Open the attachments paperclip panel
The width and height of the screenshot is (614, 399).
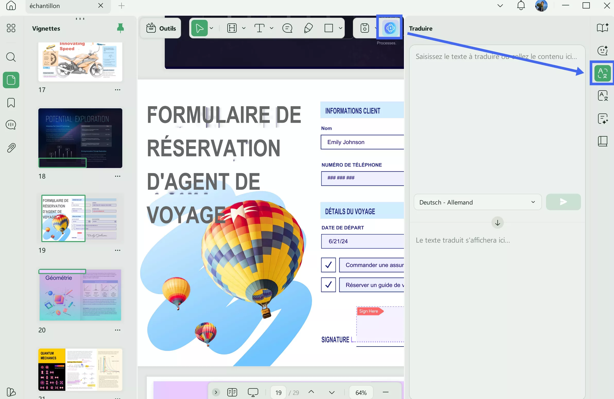click(x=11, y=147)
